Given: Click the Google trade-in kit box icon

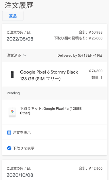Looking at the screenshot, I should pos(12,112).
